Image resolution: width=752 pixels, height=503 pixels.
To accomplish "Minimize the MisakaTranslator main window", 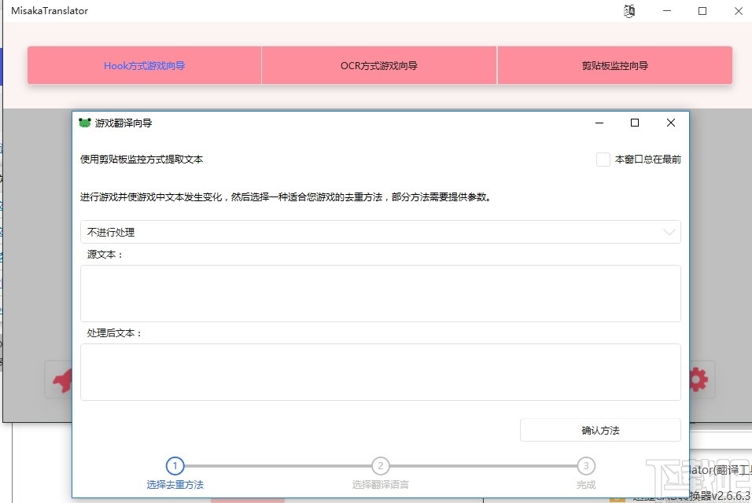I will 666,10.
